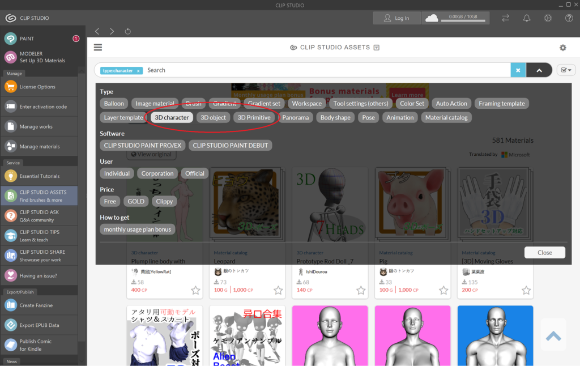
Task: Click the Having an issue heart icon
Action: [11, 275]
